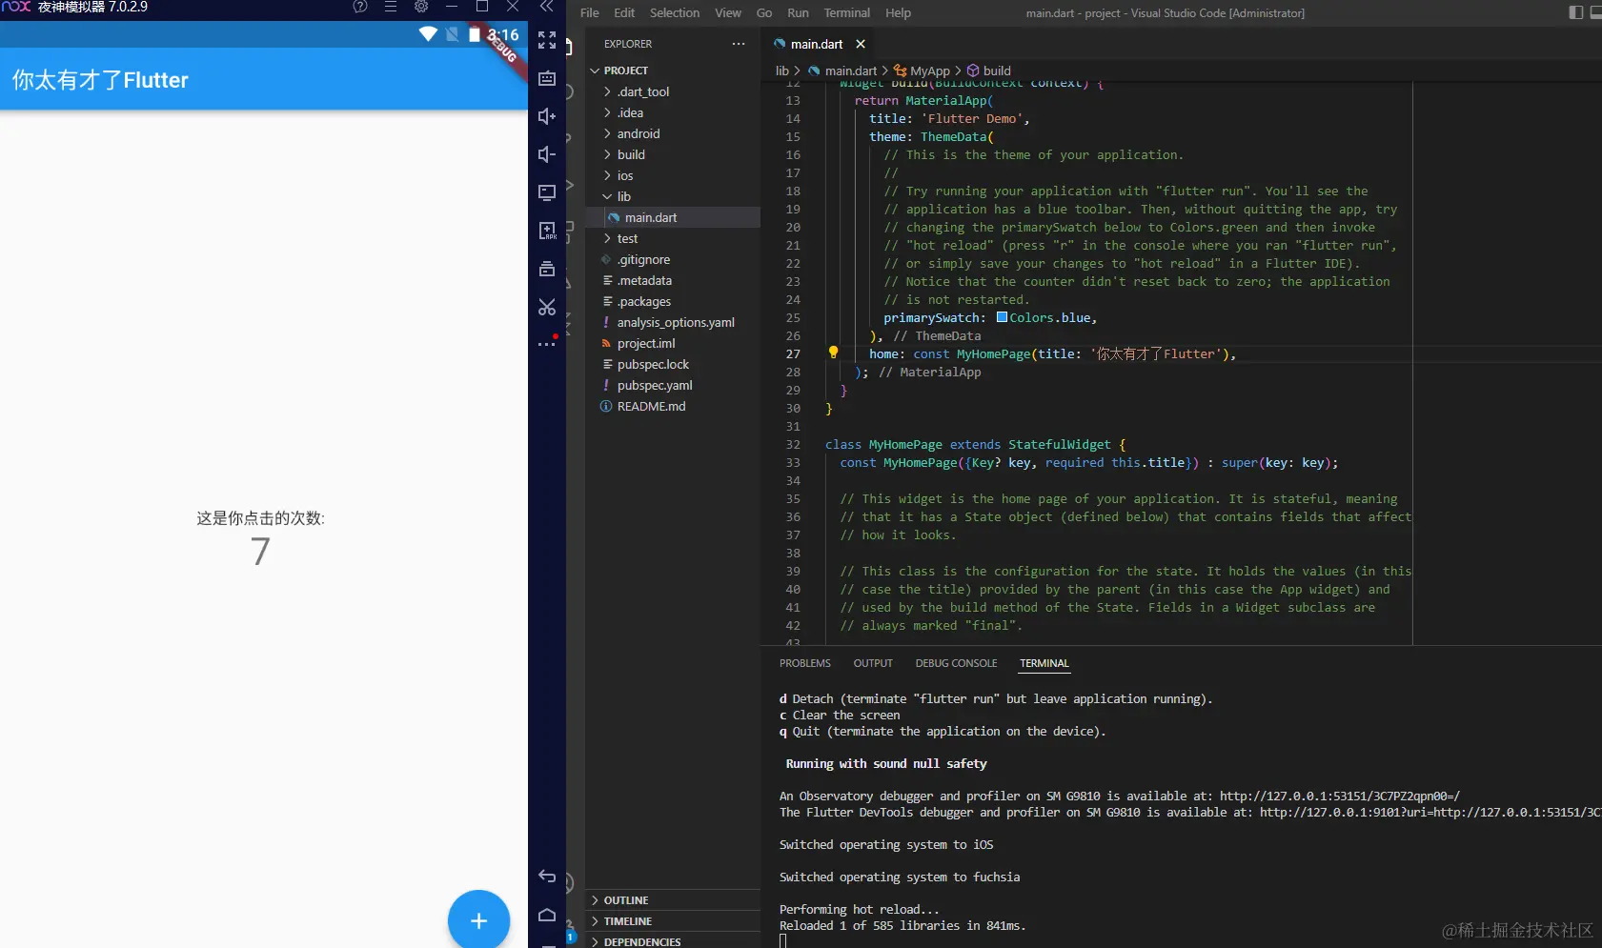Switch to the DEBUG CONSOLE tab
Screen dimensions: 1602x948
tap(956, 663)
